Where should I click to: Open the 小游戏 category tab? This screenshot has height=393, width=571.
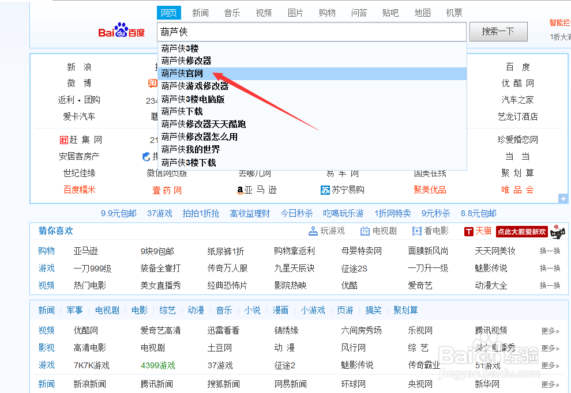313,311
